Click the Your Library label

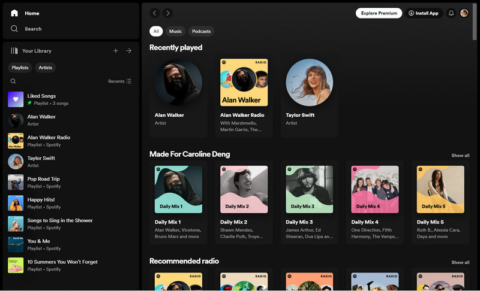click(37, 51)
